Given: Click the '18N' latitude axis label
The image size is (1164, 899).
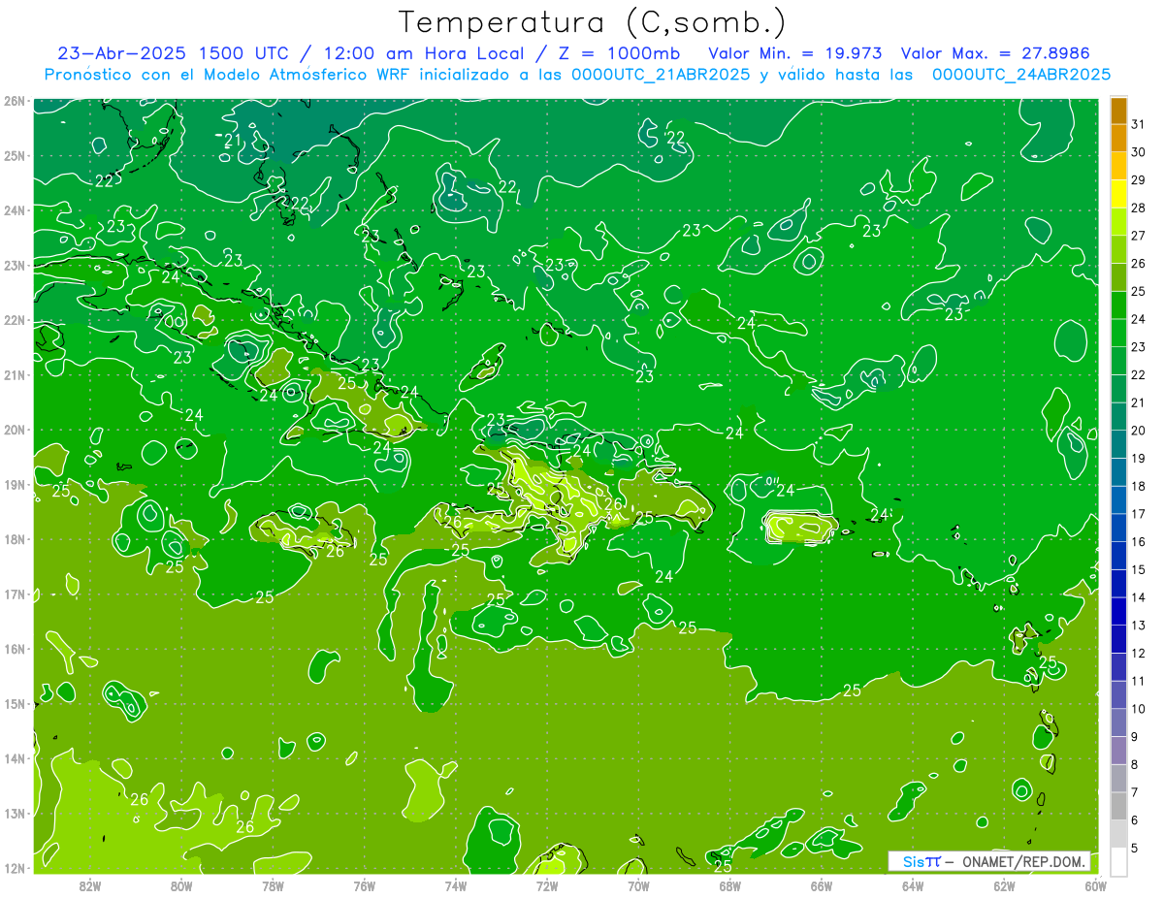Looking at the screenshot, I should tap(15, 539).
